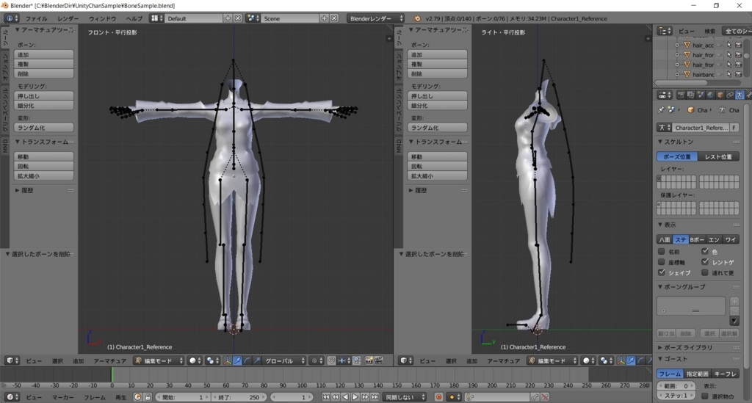This screenshot has width=752, height=403.
Task: Select the translate manipulator arrow in left viewport header
Action: tap(237, 360)
